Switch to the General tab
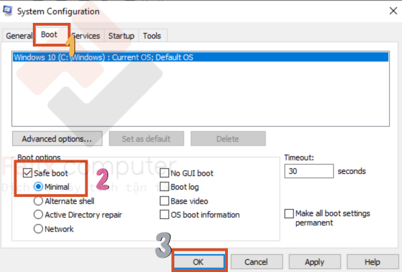Screen dimensions: 402x272 pyautogui.click(x=19, y=36)
